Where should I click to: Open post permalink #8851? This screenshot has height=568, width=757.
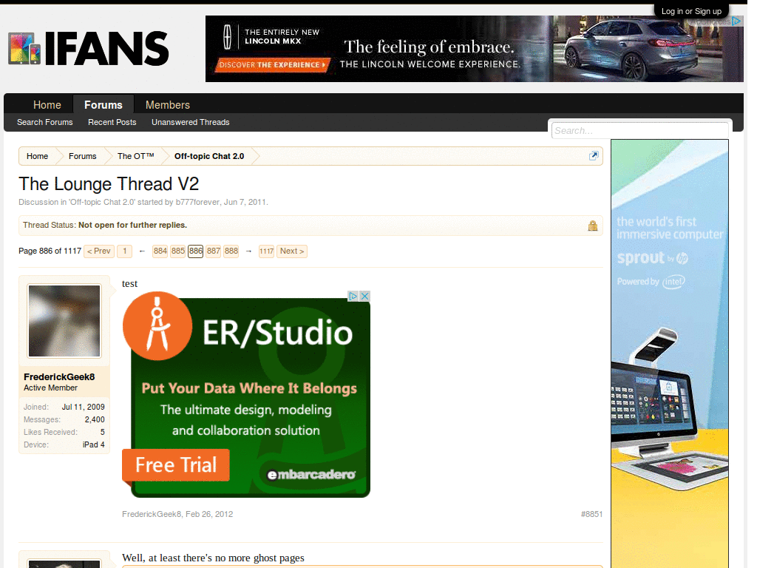tap(591, 514)
